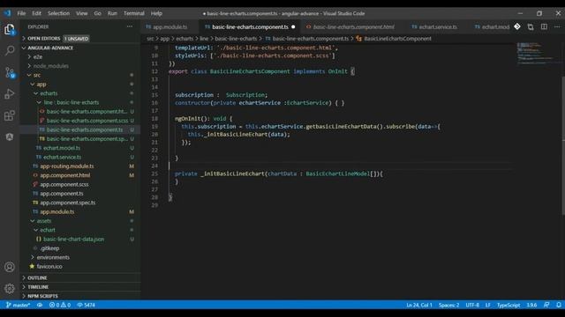Open the Manage gear icon
565x317 pixels.
coord(10,288)
